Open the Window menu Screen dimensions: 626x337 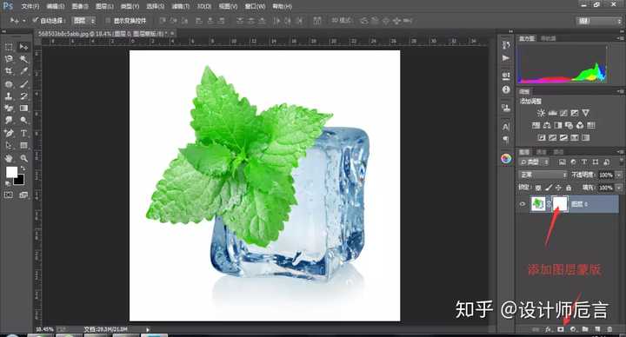pyautogui.click(x=255, y=6)
